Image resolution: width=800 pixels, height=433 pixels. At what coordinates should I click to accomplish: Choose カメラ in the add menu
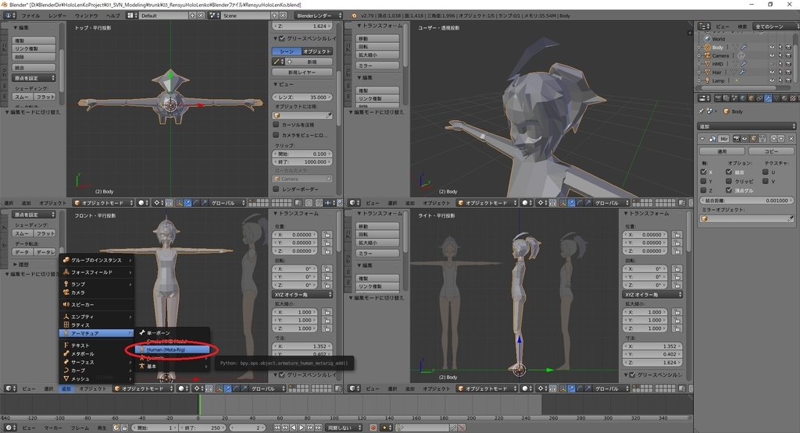(x=97, y=293)
